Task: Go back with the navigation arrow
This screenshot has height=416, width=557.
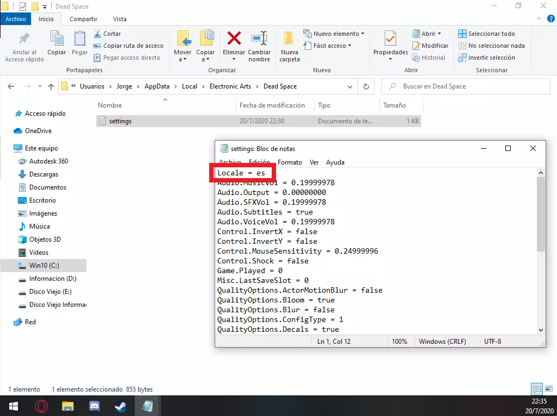Action: (x=11, y=86)
